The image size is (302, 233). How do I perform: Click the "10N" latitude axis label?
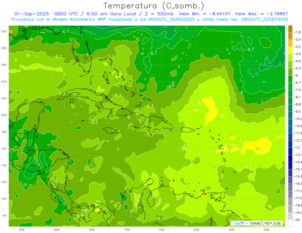tap(4, 199)
